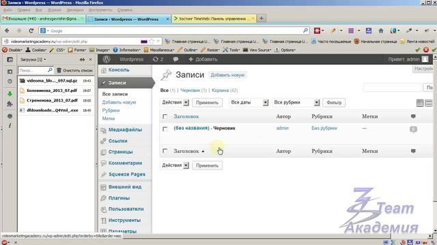Open the Disable developer toolbar menu
The height and width of the screenshot is (245, 437).
point(12,50)
